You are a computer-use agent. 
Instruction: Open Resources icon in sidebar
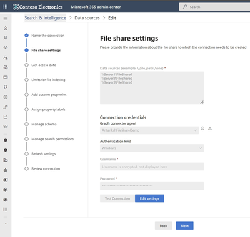coord(6,67)
